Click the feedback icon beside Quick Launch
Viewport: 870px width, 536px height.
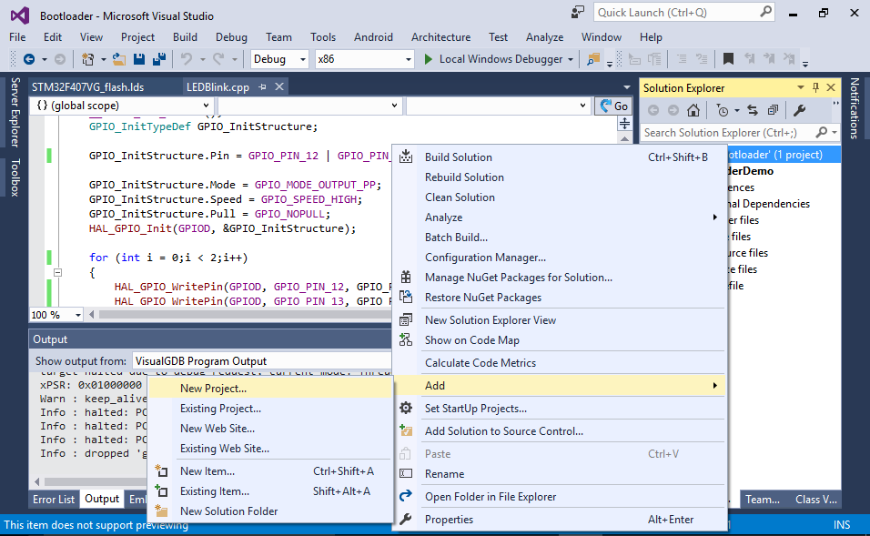578,12
